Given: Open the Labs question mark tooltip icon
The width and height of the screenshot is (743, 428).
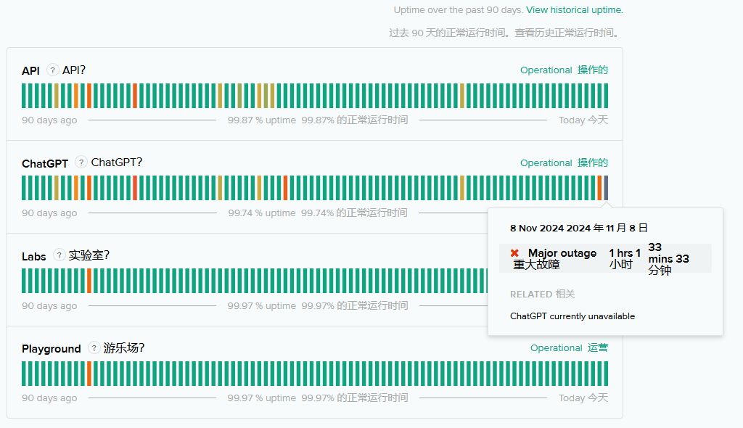Looking at the screenshot, I should 59,255.
